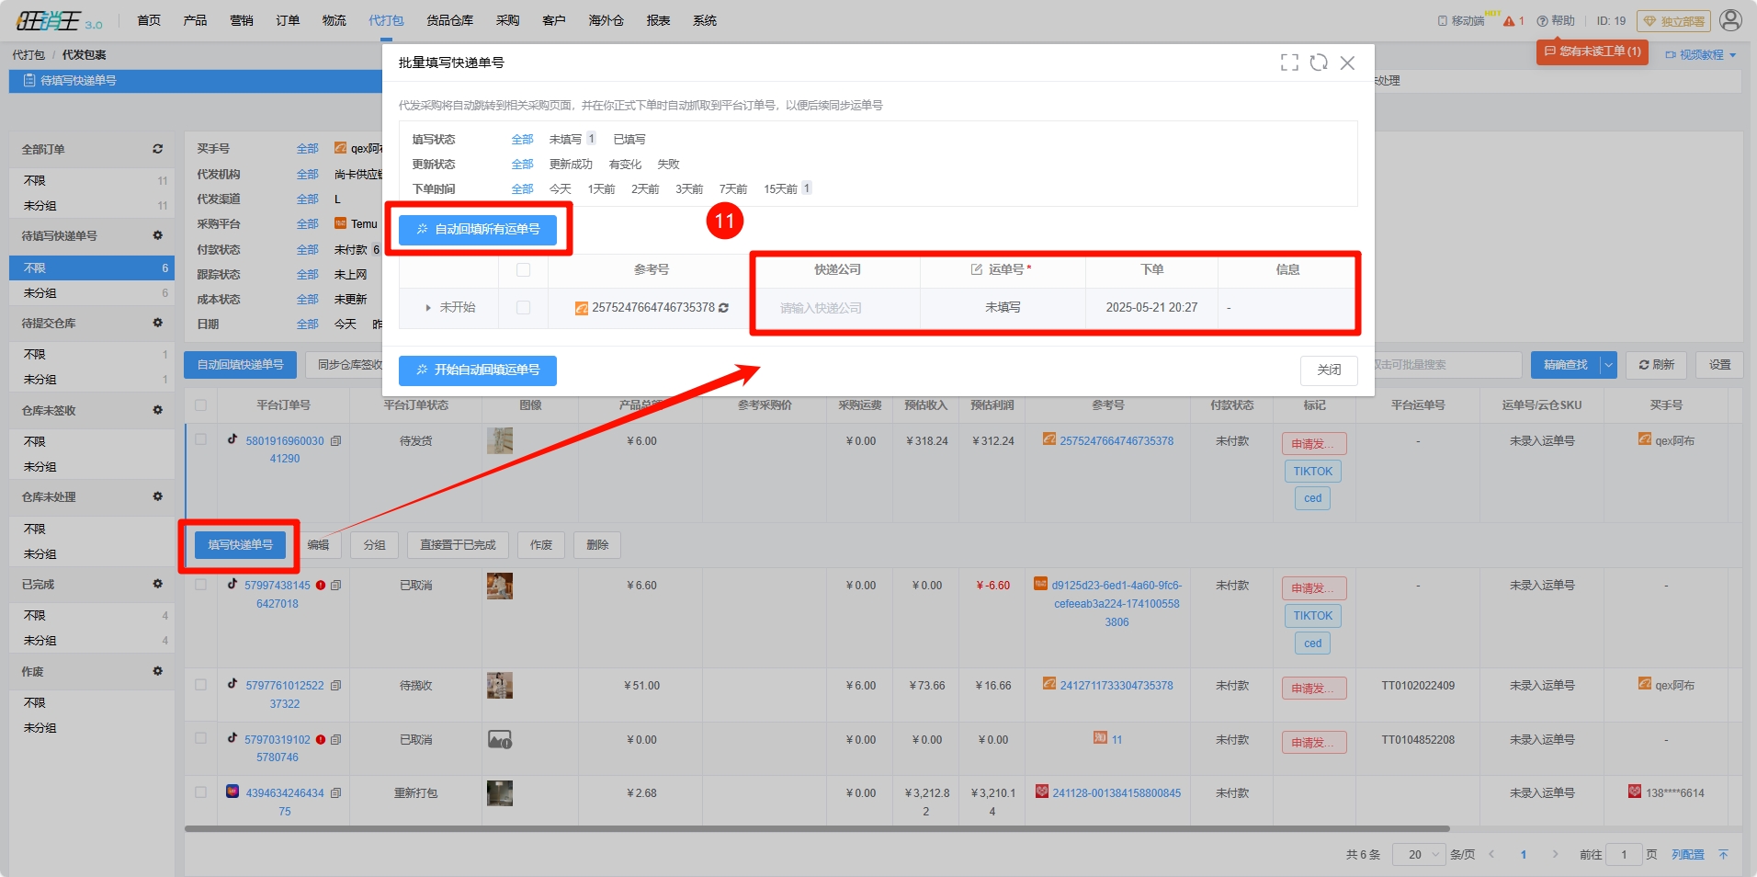The width and height of the screenshot is (1757, 877).
Task: Select the checkbox for order 579776101252237322
Action: [x=200, y=685]
